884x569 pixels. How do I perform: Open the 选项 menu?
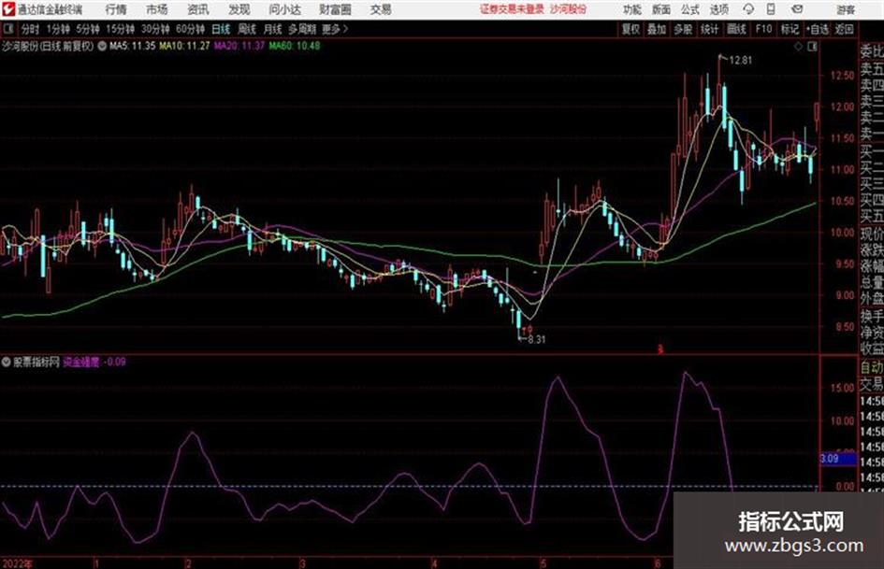(718, 9)
